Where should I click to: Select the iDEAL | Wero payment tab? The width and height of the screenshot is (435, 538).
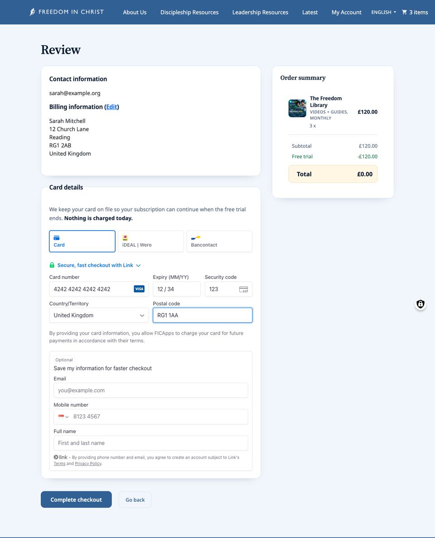click(151, 241)
